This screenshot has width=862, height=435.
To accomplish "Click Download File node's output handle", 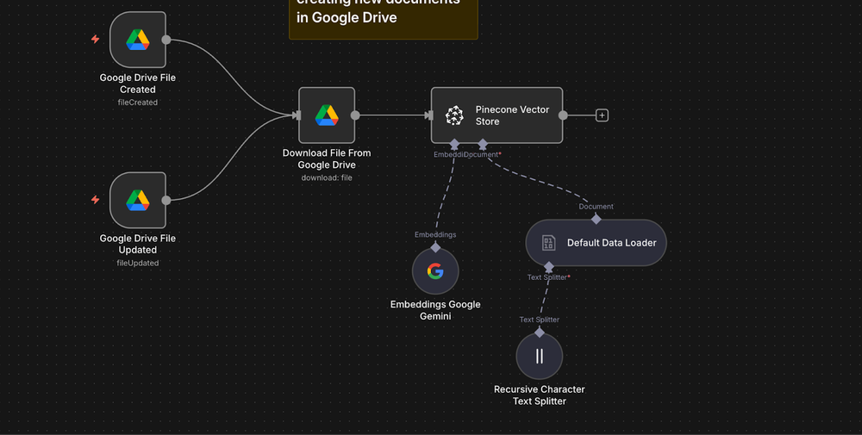I will pos(355,115).
